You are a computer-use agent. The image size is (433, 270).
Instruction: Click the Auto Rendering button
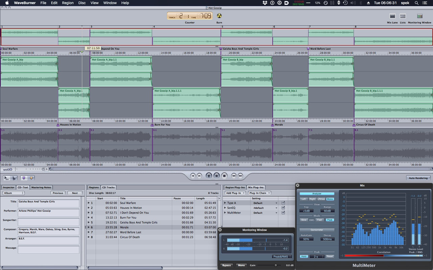pos(418,178)
